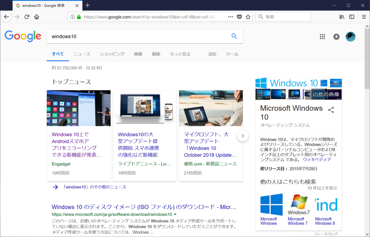The image size is (370, 237).
Task: Open the woman with tablet news thumbnail
Action: (x=211, y=108)
